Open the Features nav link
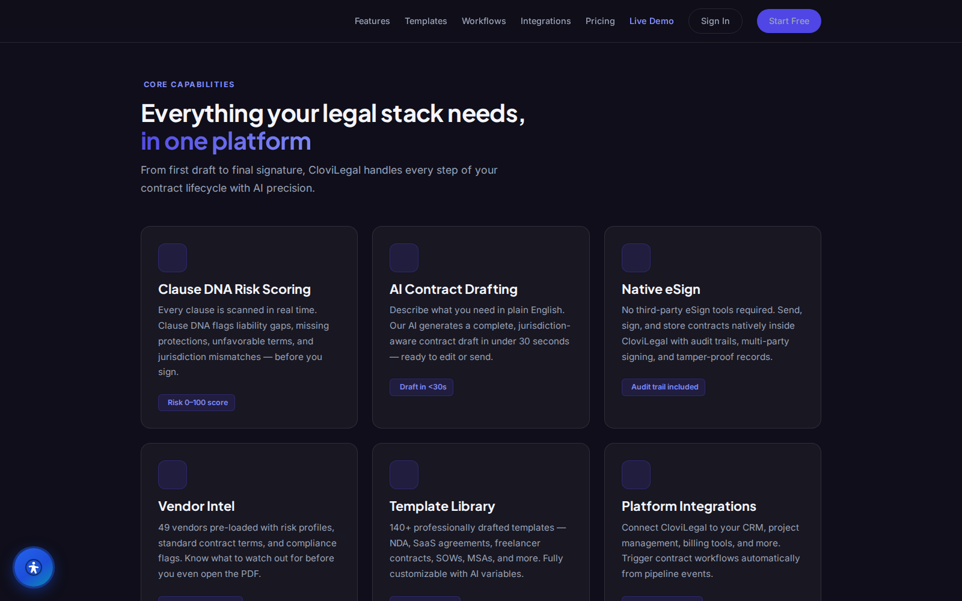The height and width of the screenshot is (601, 962). [x=372, y=21]
